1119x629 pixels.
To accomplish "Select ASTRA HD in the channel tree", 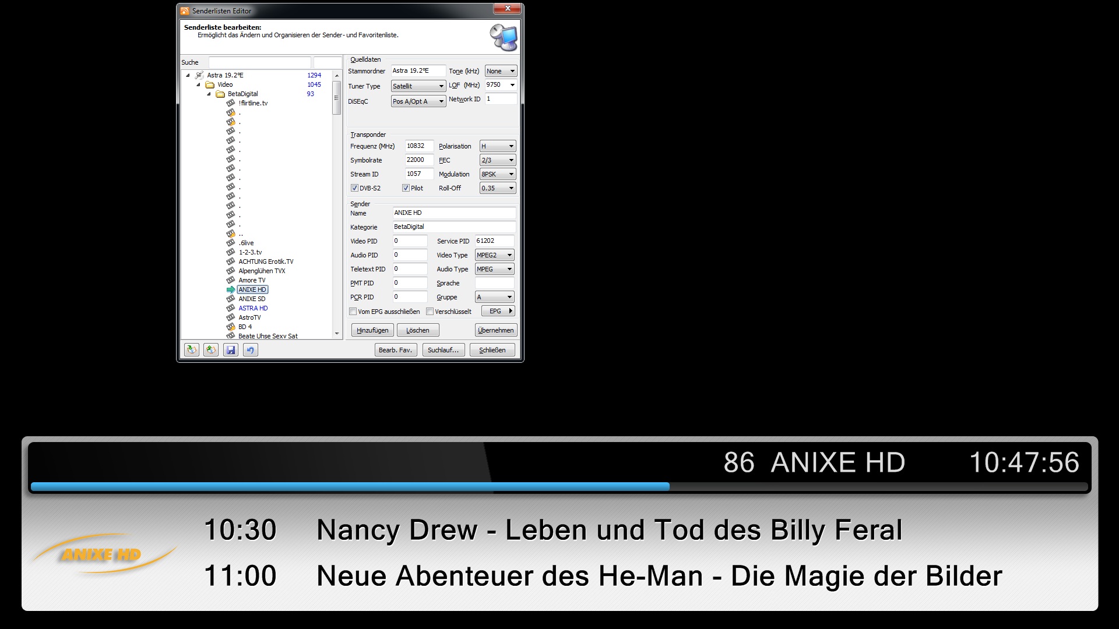I will point(253,308).
